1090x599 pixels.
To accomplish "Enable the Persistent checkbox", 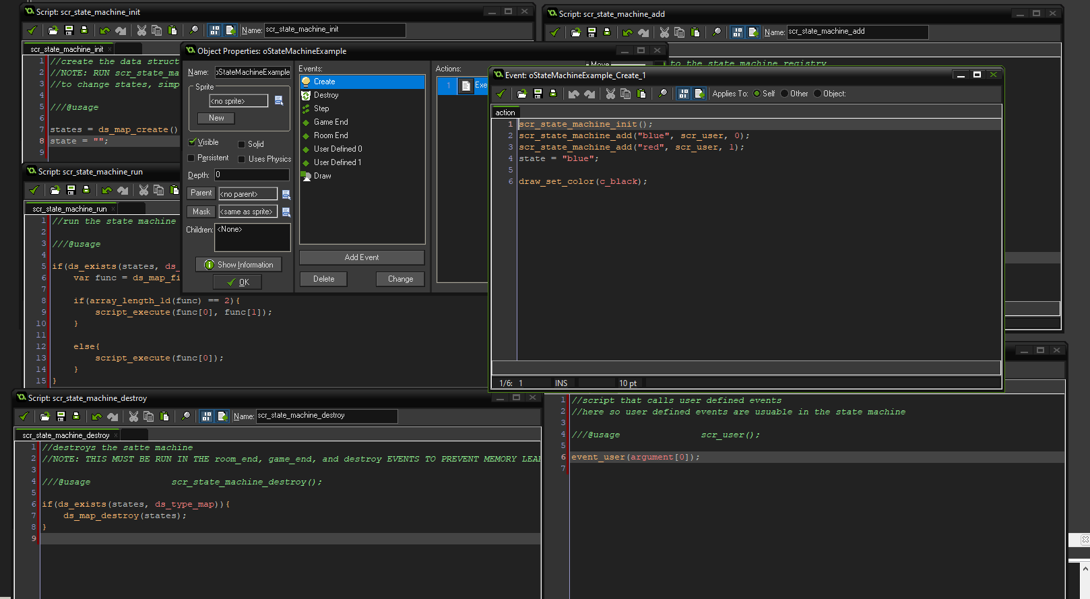I will (x=191, y=158).
